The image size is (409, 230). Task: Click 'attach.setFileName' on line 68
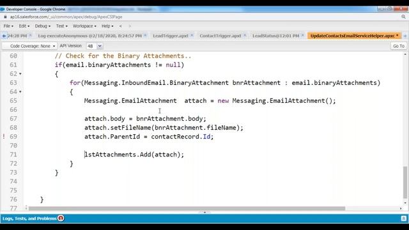coord(118,128)
